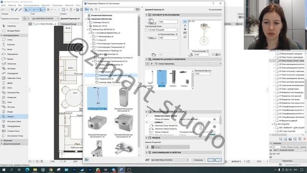
Task: Toggle Относительный option above rotation angle
Action: [x=208, y=51]
